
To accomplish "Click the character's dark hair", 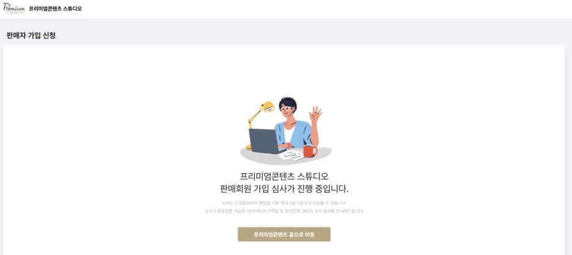I will point(288,102).
